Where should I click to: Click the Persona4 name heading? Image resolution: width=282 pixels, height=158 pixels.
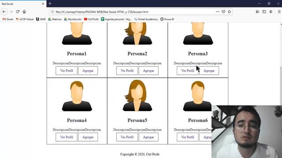coord(77,120)
